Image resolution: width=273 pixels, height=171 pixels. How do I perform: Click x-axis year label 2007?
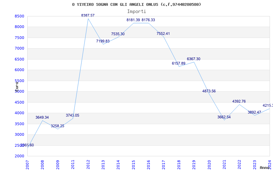27,165
